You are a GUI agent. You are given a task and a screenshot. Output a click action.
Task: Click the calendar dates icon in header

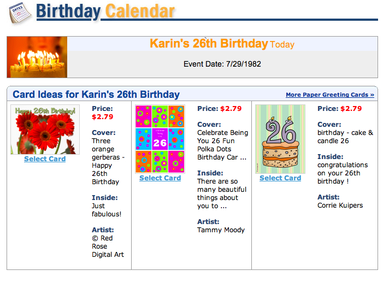pyautogui.click(x=20, y=13)
